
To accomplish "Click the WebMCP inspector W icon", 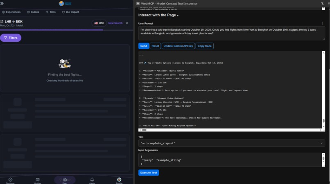I will (138, 3).
